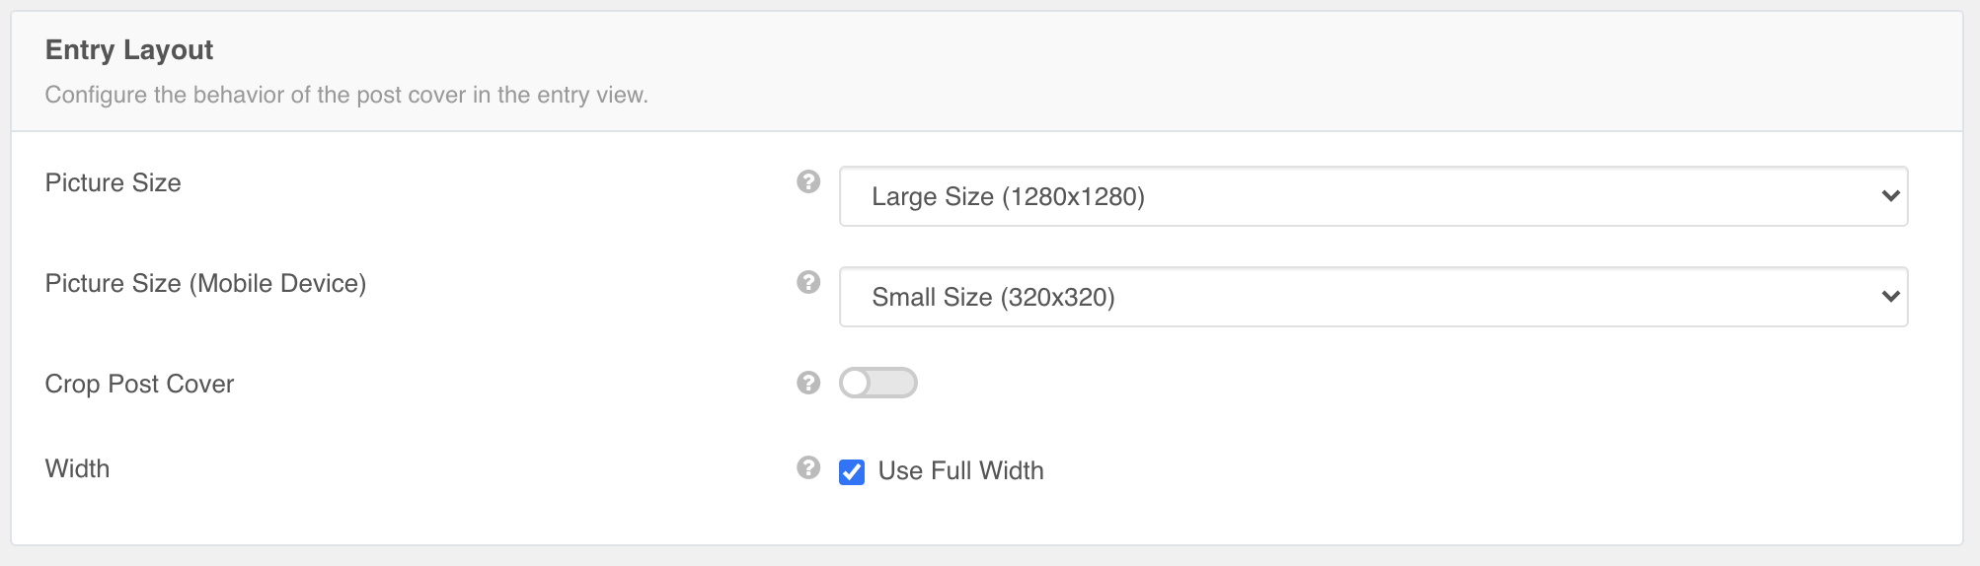Show help for the Width setting
This screenshot has width=1980, height=566.
click(x=808, y=467)
